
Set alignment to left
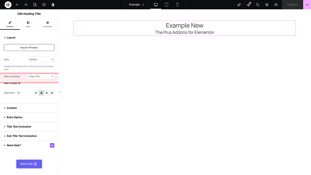pos(36,93)
